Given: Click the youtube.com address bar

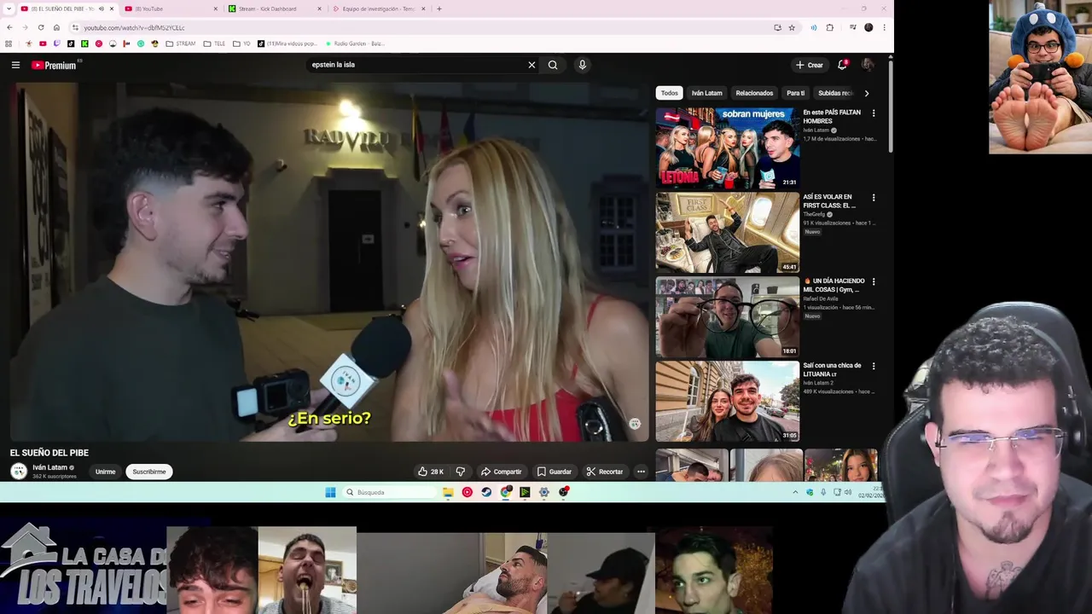Looking at the screenshot, I should [x=418, y=27].
